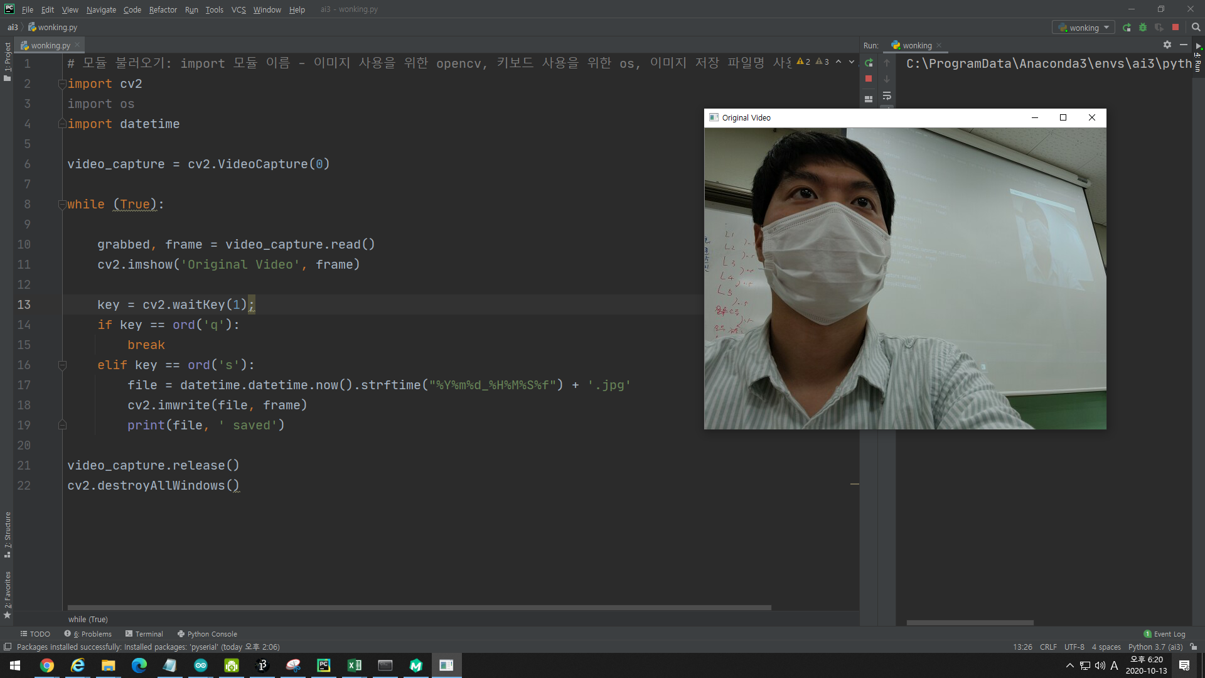
Task: Open the Refactor menu
Action: pos(163,9)
